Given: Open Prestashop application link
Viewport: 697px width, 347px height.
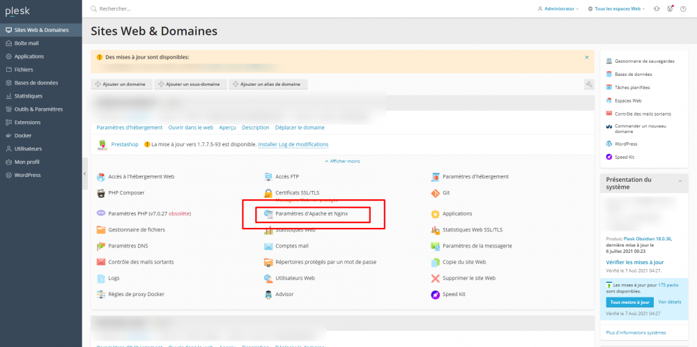Looking at the screenshot, I should 125,145.
